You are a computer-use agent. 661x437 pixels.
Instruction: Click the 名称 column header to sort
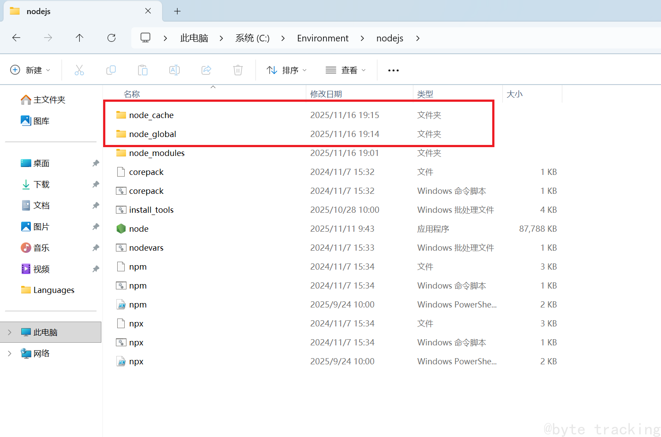(x=131, y=93)
